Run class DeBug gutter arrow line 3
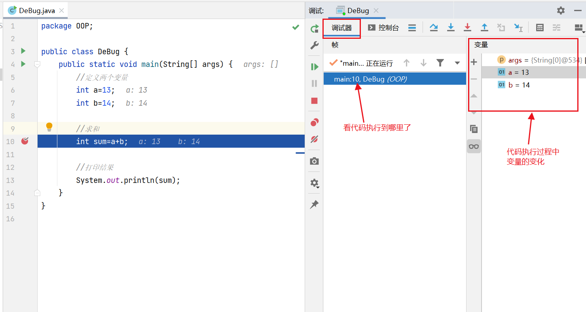This screenshot has height=312, width=586. tap(23, 51)
